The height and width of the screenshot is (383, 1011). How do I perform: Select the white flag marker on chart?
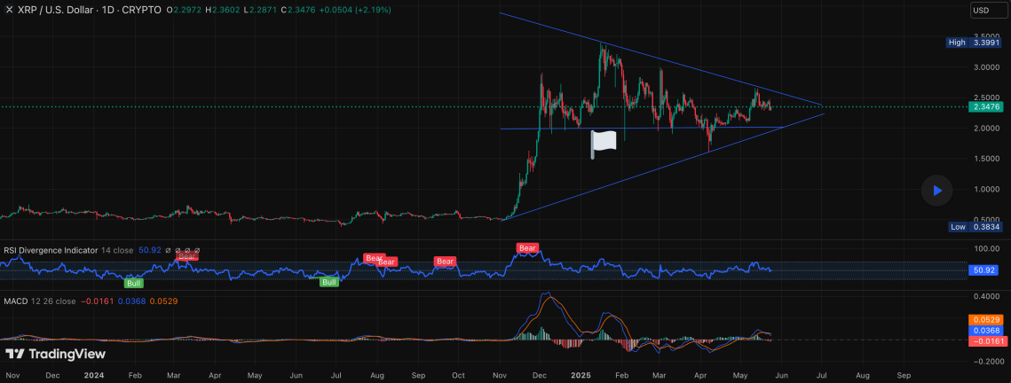click(x=604, y=145)
